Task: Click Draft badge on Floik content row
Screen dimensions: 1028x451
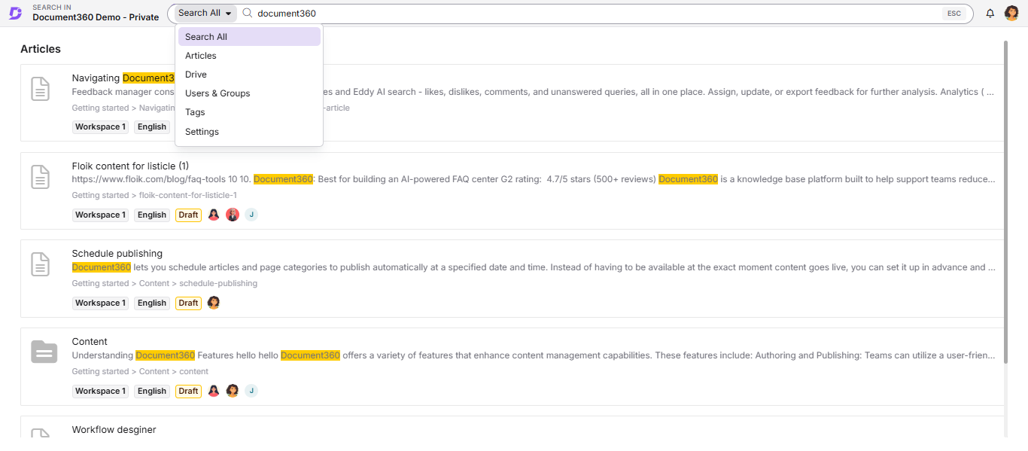Action: click(188, 215)
